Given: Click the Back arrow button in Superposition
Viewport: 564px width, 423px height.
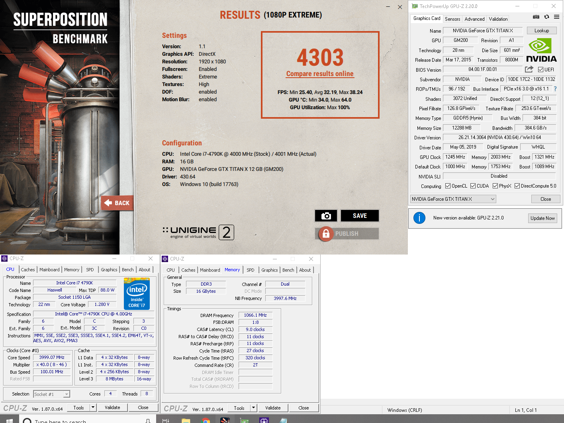Looking at the screenshot, I should [x=117, y=203].
